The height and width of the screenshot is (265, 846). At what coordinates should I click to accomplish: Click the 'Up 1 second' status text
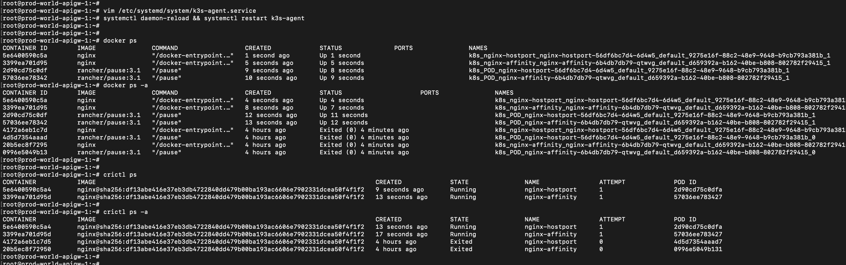(340, 56)
